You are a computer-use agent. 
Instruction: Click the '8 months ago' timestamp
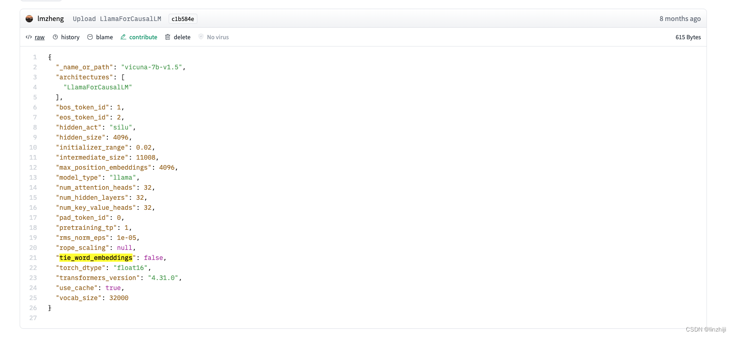pos(680,19)
